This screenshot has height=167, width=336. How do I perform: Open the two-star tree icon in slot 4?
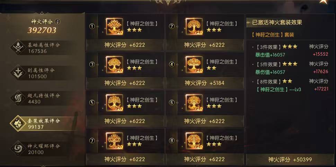(x=194, y=64)
